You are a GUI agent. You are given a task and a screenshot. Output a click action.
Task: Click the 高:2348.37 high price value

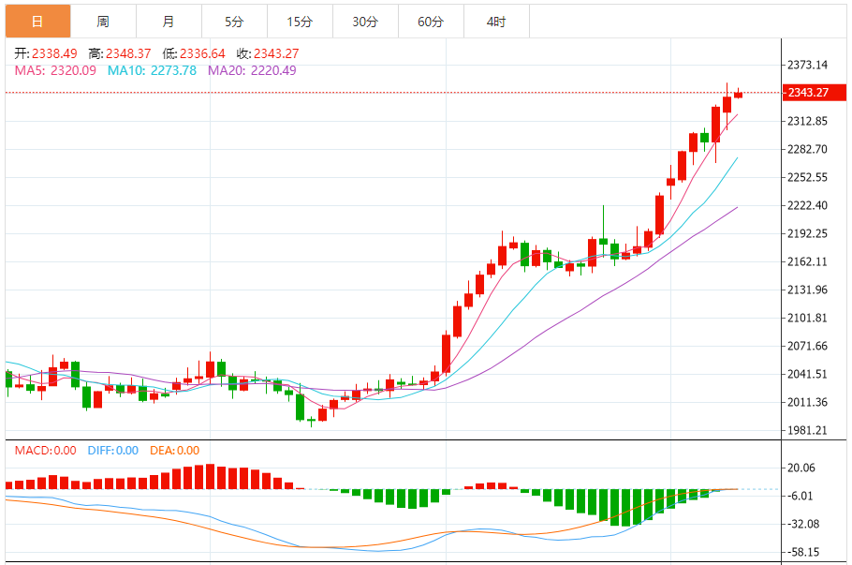(x=120, y=53)
